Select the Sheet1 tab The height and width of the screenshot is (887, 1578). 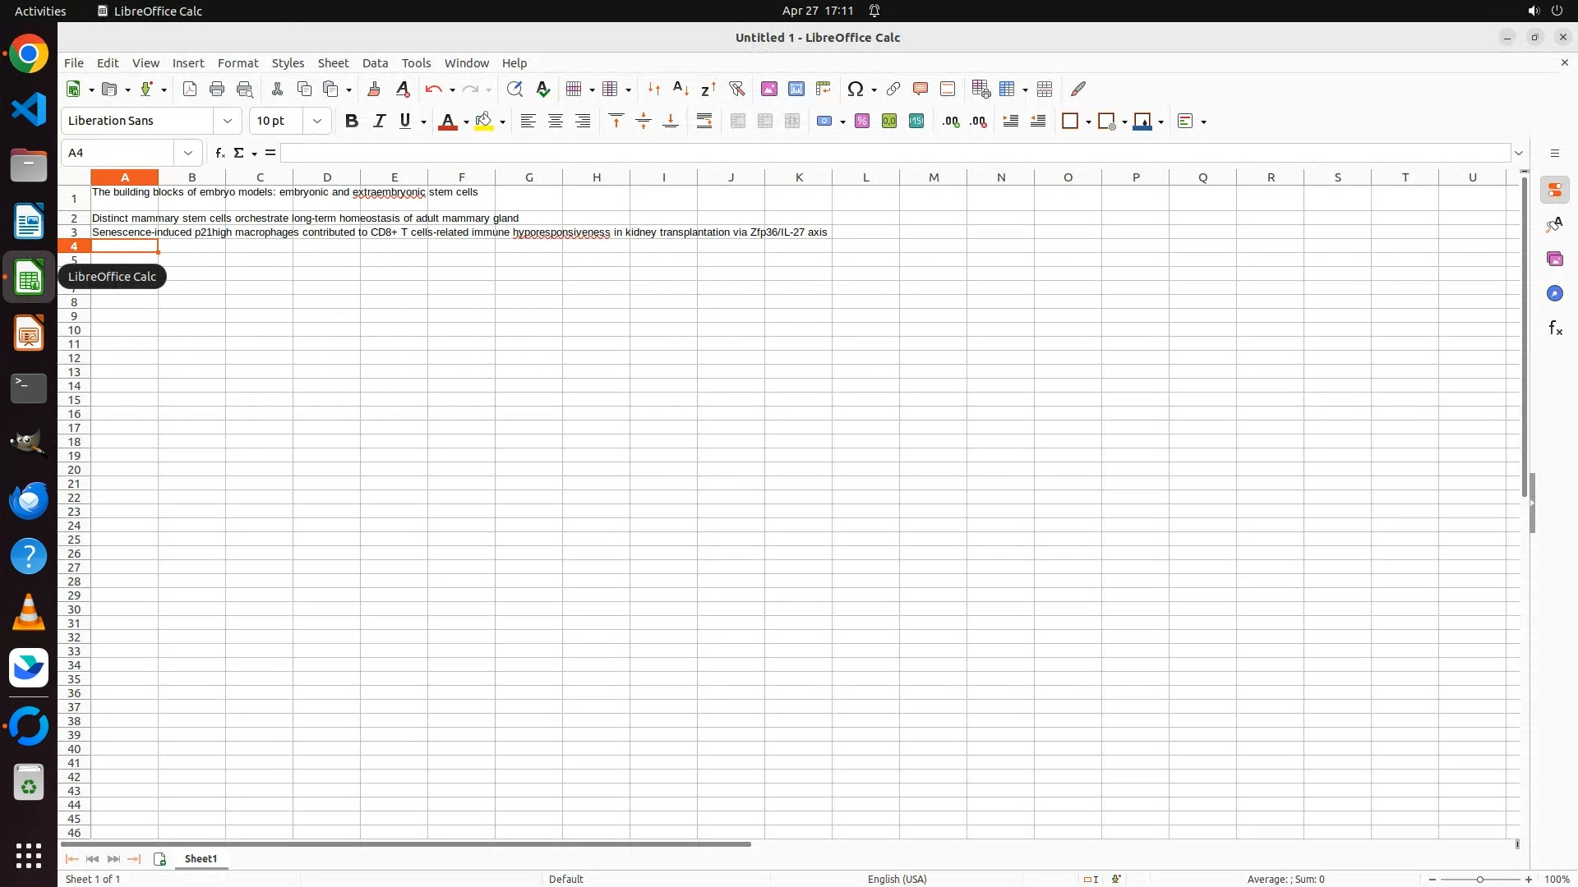tap(201, 858)
